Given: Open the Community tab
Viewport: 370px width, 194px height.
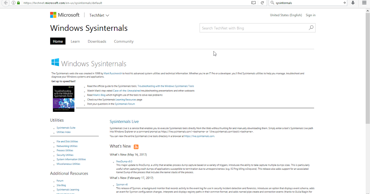Looking at the screenshot, I should click(x=124, y=41).
